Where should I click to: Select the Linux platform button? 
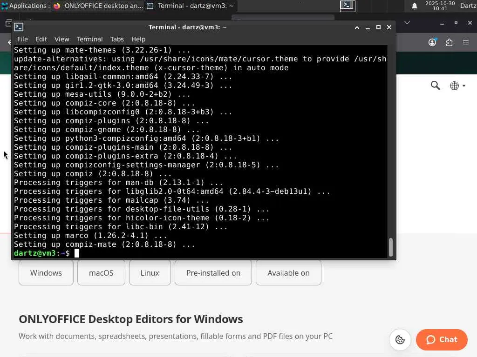pos(150,272)
